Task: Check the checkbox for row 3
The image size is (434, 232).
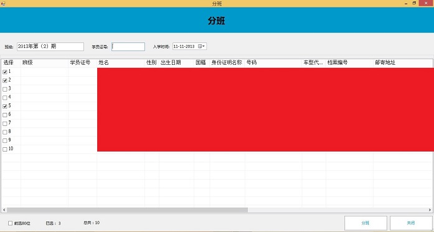Action: pyautogui.click(x=5, y=89)
